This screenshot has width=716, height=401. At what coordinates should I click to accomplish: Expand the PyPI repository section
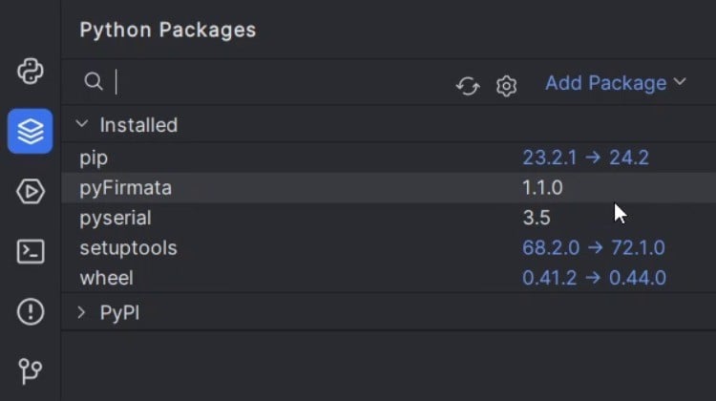click(82, 312)
